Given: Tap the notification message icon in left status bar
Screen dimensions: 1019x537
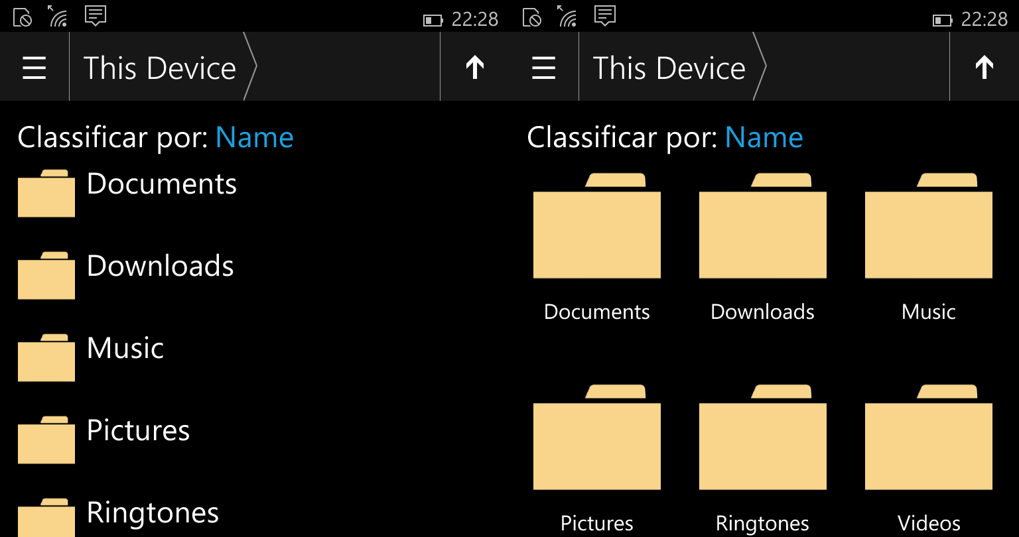Looking at the screenshot, I should click(x=96, y=16).
